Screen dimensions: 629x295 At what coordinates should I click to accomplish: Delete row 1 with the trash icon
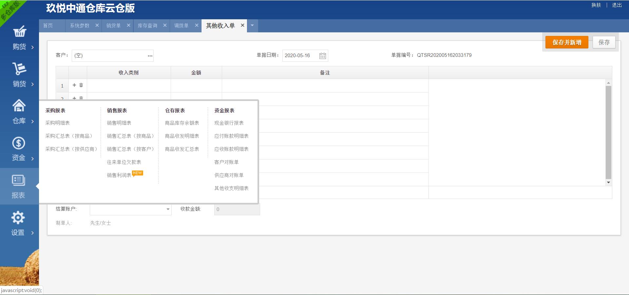coord(81,85)
